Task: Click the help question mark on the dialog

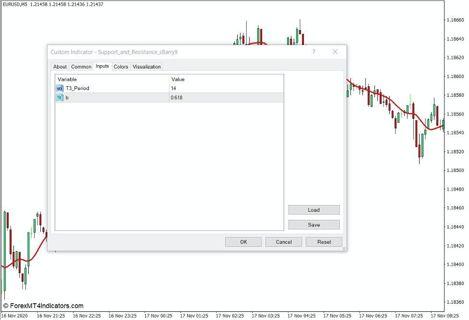Action: (x=313, y=52)
